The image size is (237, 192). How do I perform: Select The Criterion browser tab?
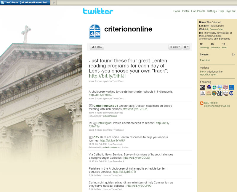tap(25, 2)
